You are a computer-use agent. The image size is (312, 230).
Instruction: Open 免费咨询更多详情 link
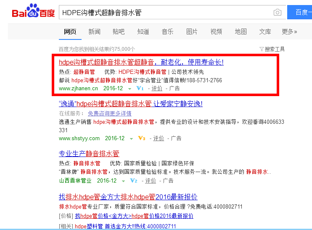pos(110,113)
